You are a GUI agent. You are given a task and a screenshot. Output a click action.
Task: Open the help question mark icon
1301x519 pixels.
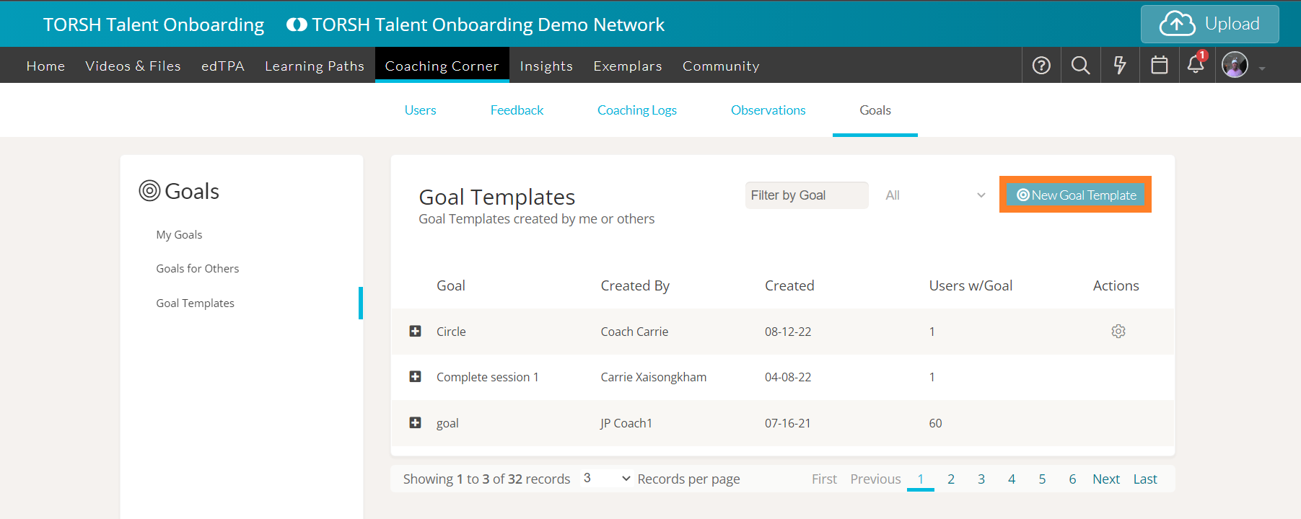coord(1041,66)
